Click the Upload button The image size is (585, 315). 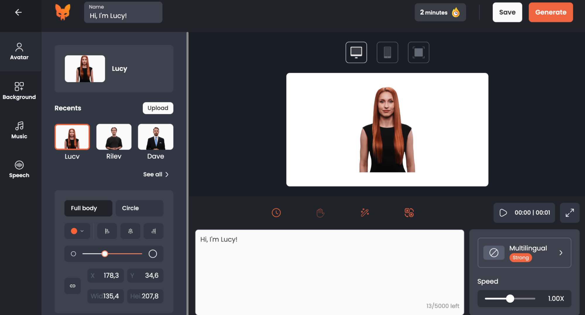coord(158,108)
